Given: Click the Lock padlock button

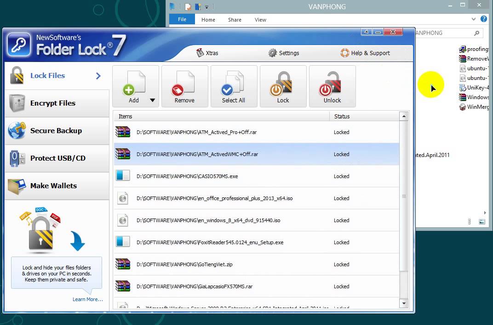Looking at the screenshot, I should coord(283,87).
